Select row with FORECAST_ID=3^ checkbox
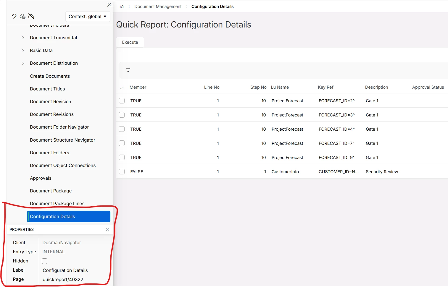The image size is (448, 287). coord(122,115)
